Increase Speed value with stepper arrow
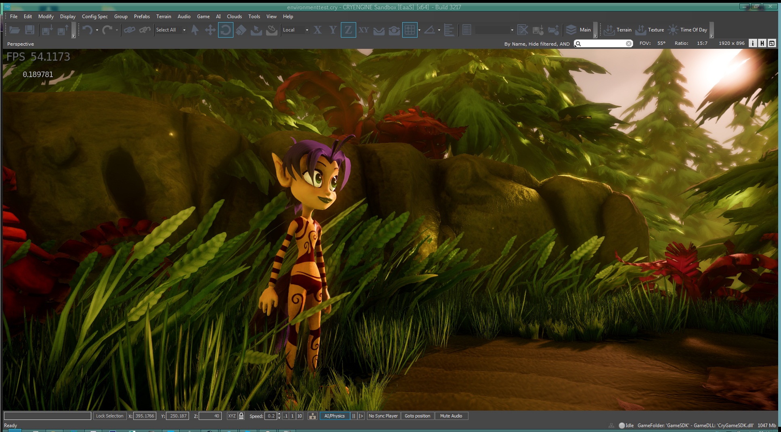781x432 pixels. (x=279, y=414)
